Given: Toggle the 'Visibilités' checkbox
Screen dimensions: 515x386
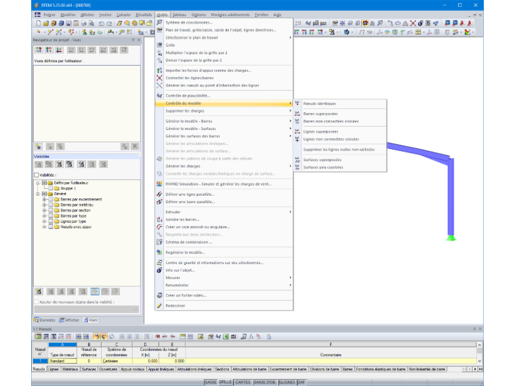Looking at the screenshot, I should tap(37, 175).
